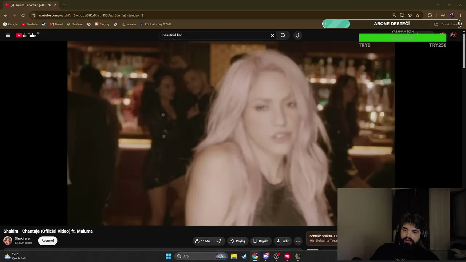Open the YouTube guide hamburger menu
Screen dimensions: 466x262
(8, 35)
